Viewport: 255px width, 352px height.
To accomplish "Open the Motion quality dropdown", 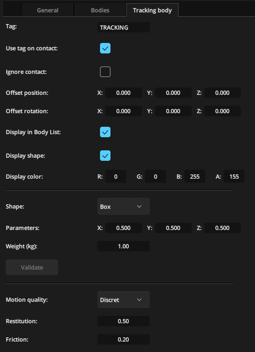I will pyautogui.click(x=124, y=300).
